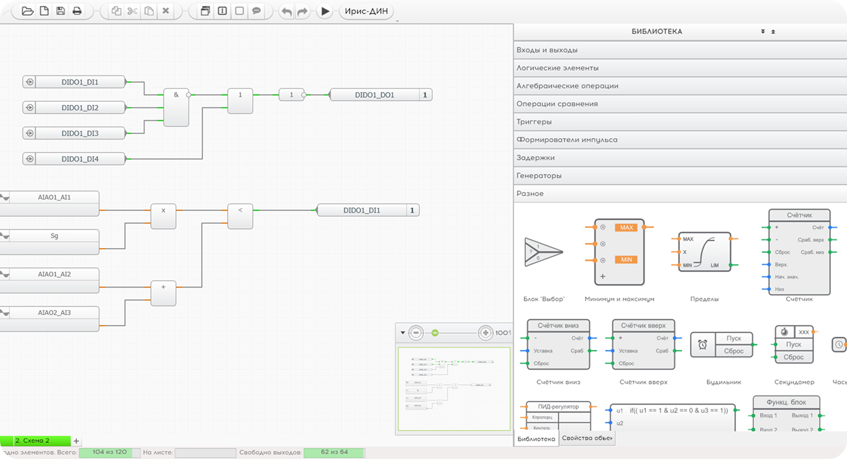Open the navigator dropdown triangle
The width and height of the screenshot is (847, 459).
tap(403, 333)
